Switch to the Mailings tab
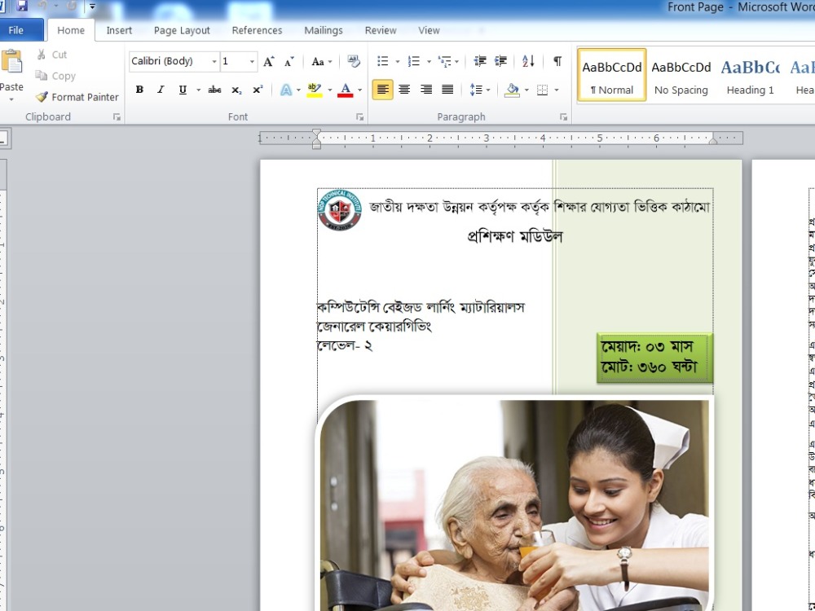 coord(324,30)
